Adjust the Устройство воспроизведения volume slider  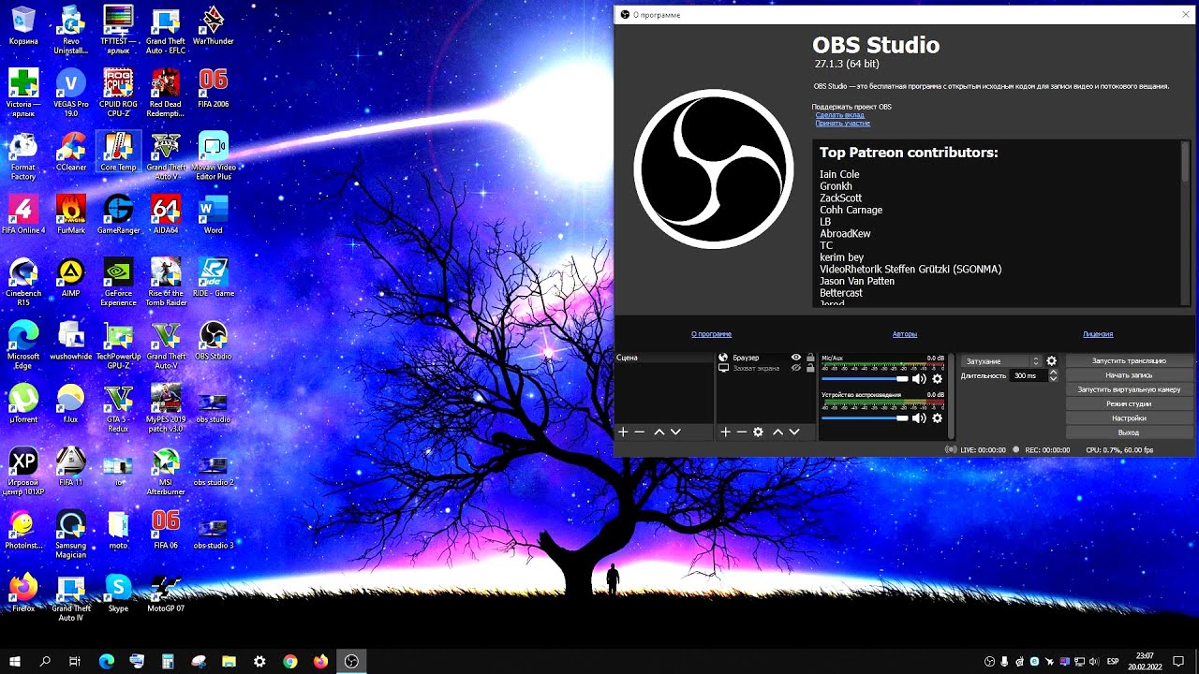(x=866, y=418)
